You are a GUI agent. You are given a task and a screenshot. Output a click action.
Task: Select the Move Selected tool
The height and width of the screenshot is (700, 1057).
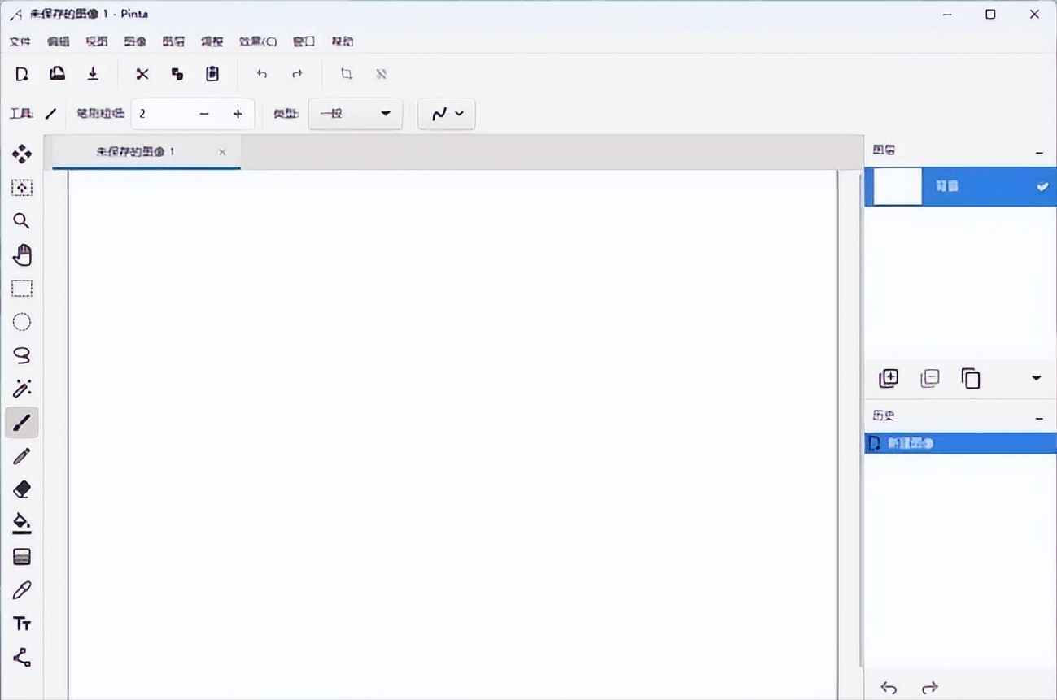[x=22, y=154]
